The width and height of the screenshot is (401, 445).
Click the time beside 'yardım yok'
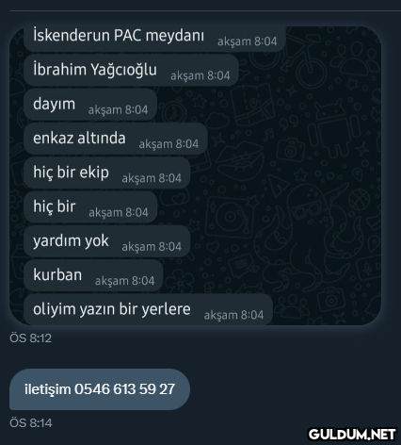coord(152,247)
